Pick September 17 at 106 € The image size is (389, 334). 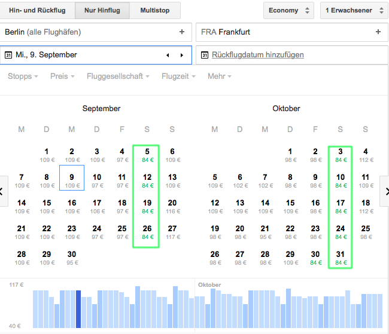[97, 207]
